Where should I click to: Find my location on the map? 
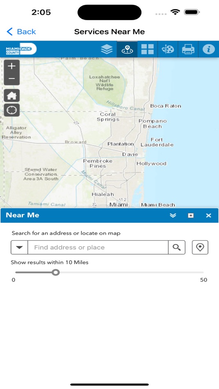[x=11, y=110]
